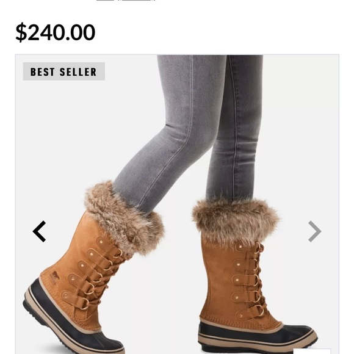Open the boot product photo
This screenshot has height=354, width=354.
tap(177, 204)
